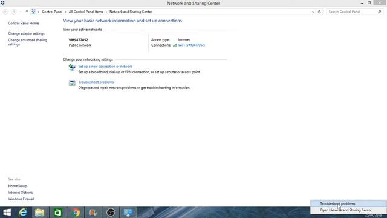Expand chevron after All Control Panel Items
Viewport: 387px width, 218px height.
point(106,12)
